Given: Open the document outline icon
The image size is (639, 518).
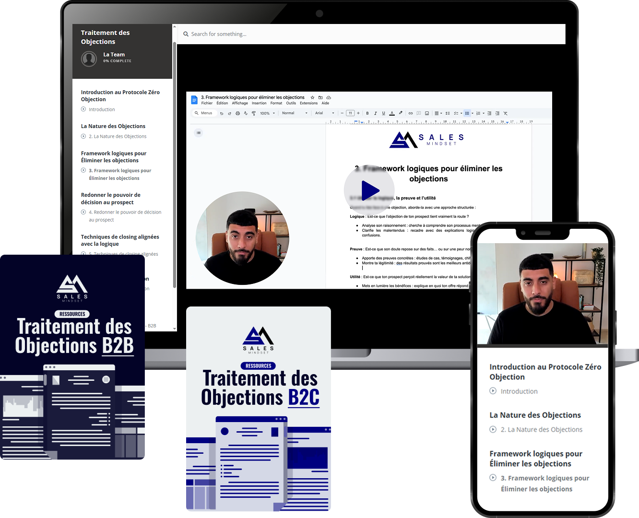Looking at the screenshot, I should click(x=199, y=133).
